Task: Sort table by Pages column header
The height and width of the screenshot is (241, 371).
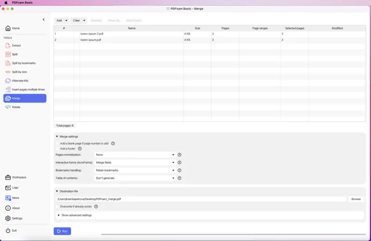Action: coord(225,28)
